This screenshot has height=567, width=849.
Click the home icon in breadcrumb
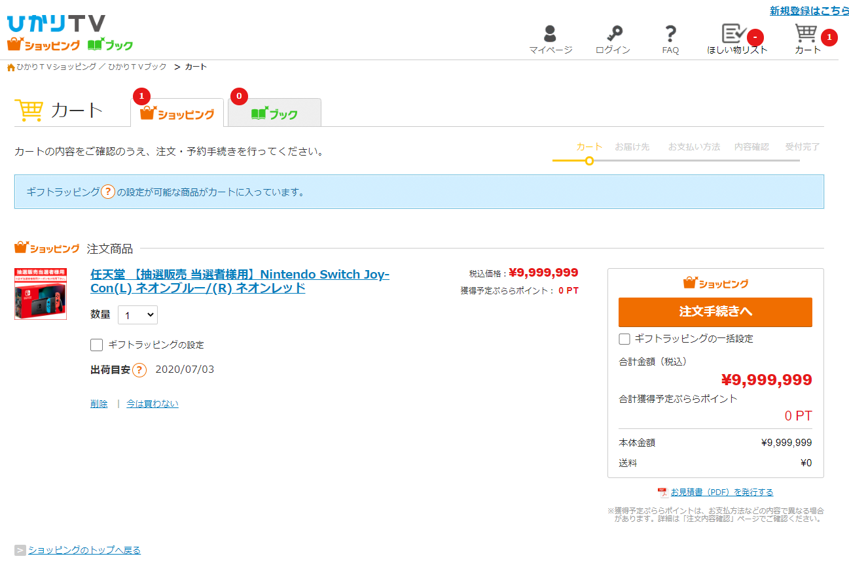click(10, 67)
